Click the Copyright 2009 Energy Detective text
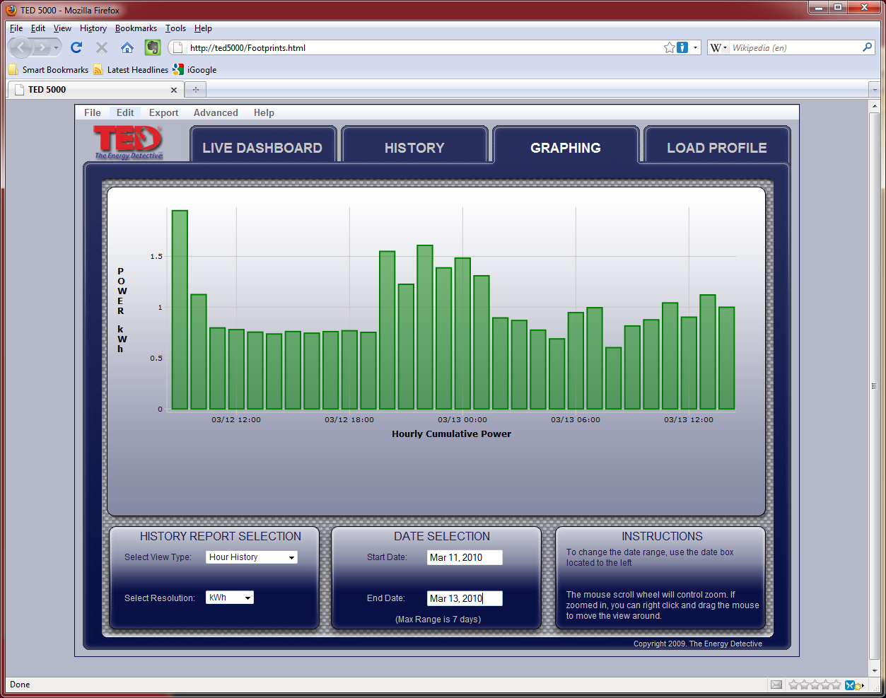886x698 pixels. point(698,644)
